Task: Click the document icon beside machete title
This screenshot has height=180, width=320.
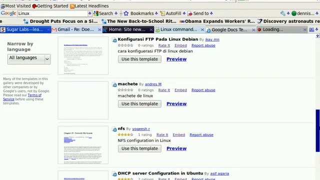Action: (114, 84)
